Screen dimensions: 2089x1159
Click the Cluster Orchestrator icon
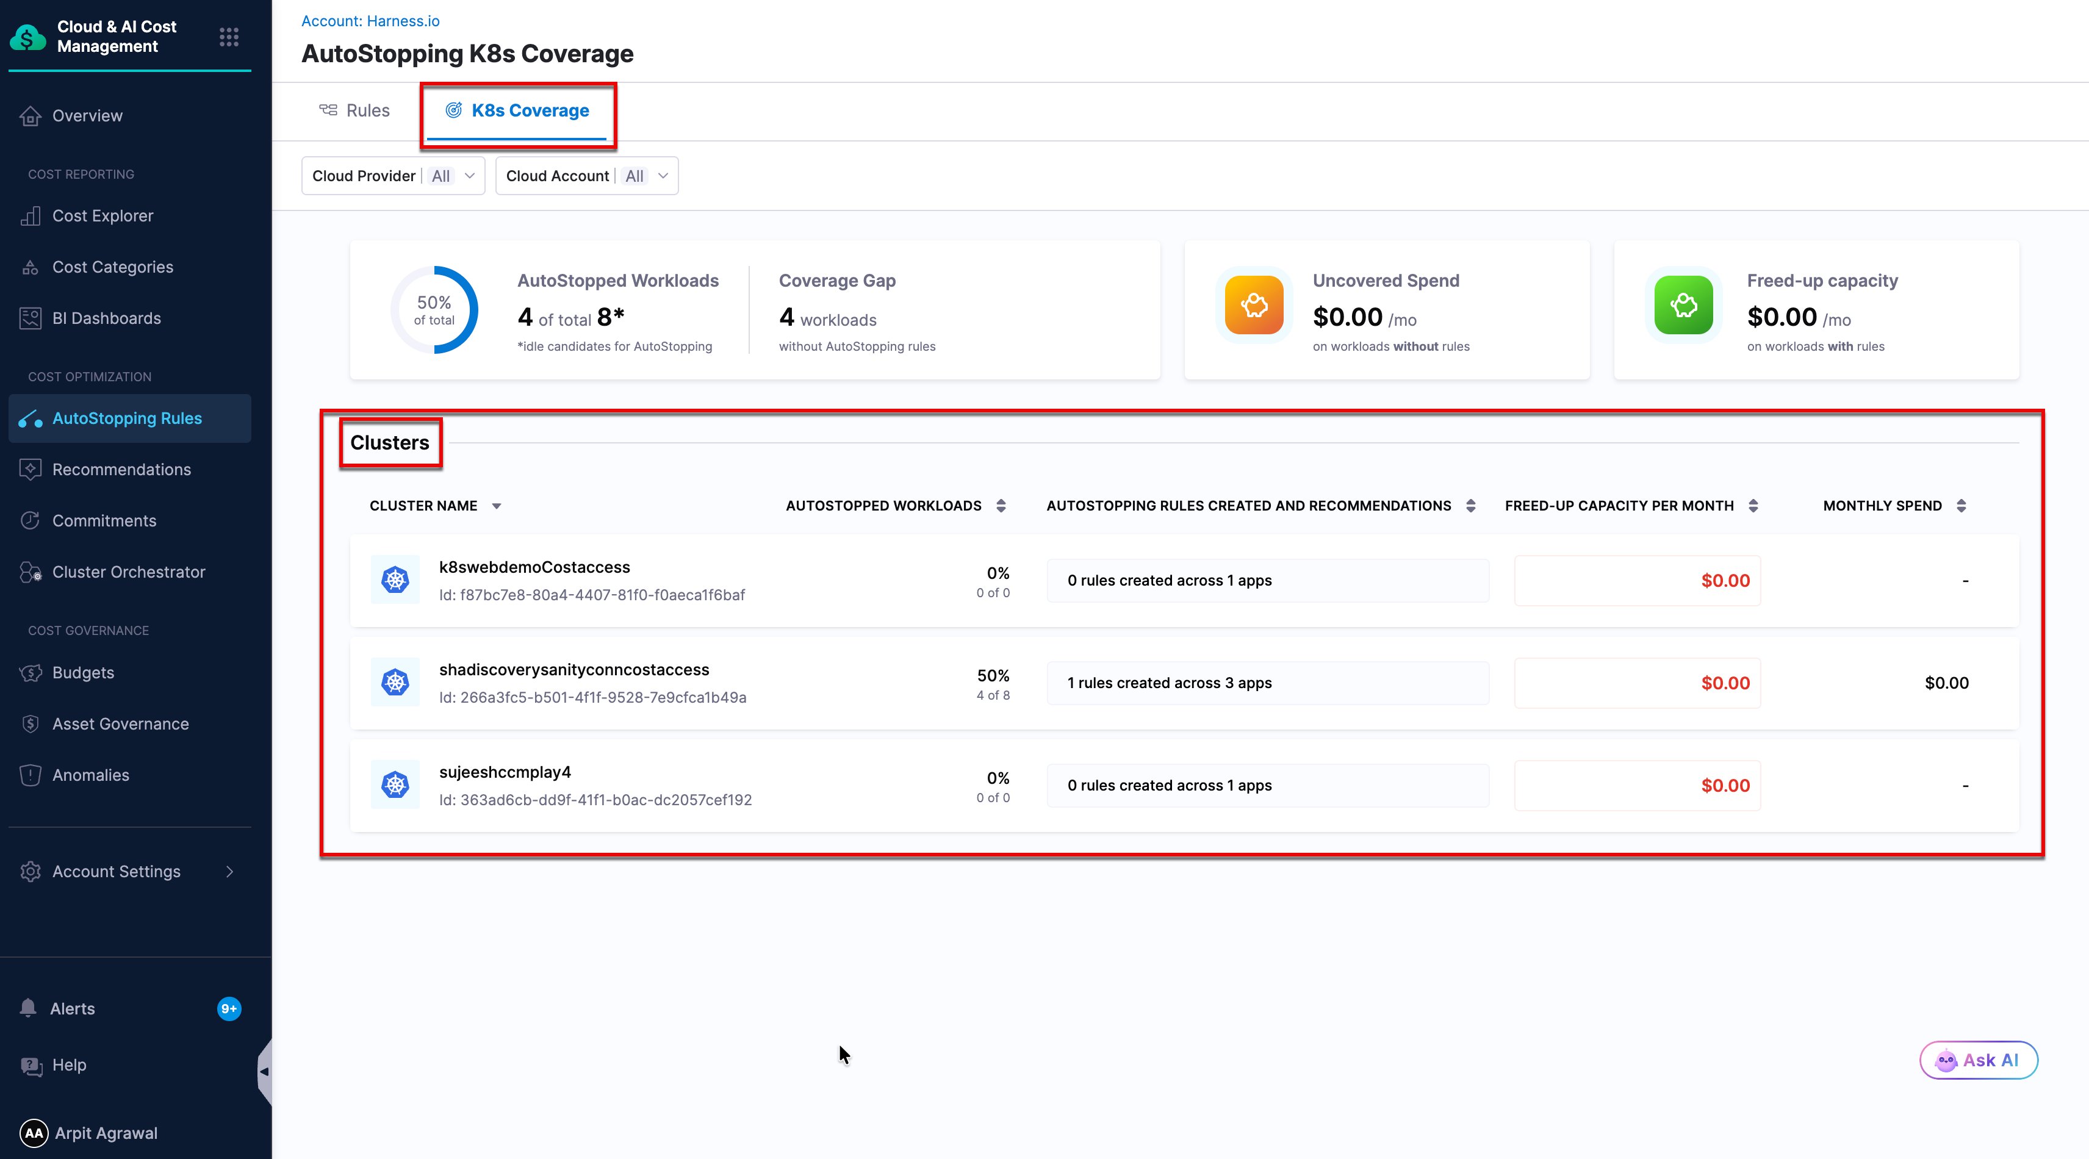(30, 572)
